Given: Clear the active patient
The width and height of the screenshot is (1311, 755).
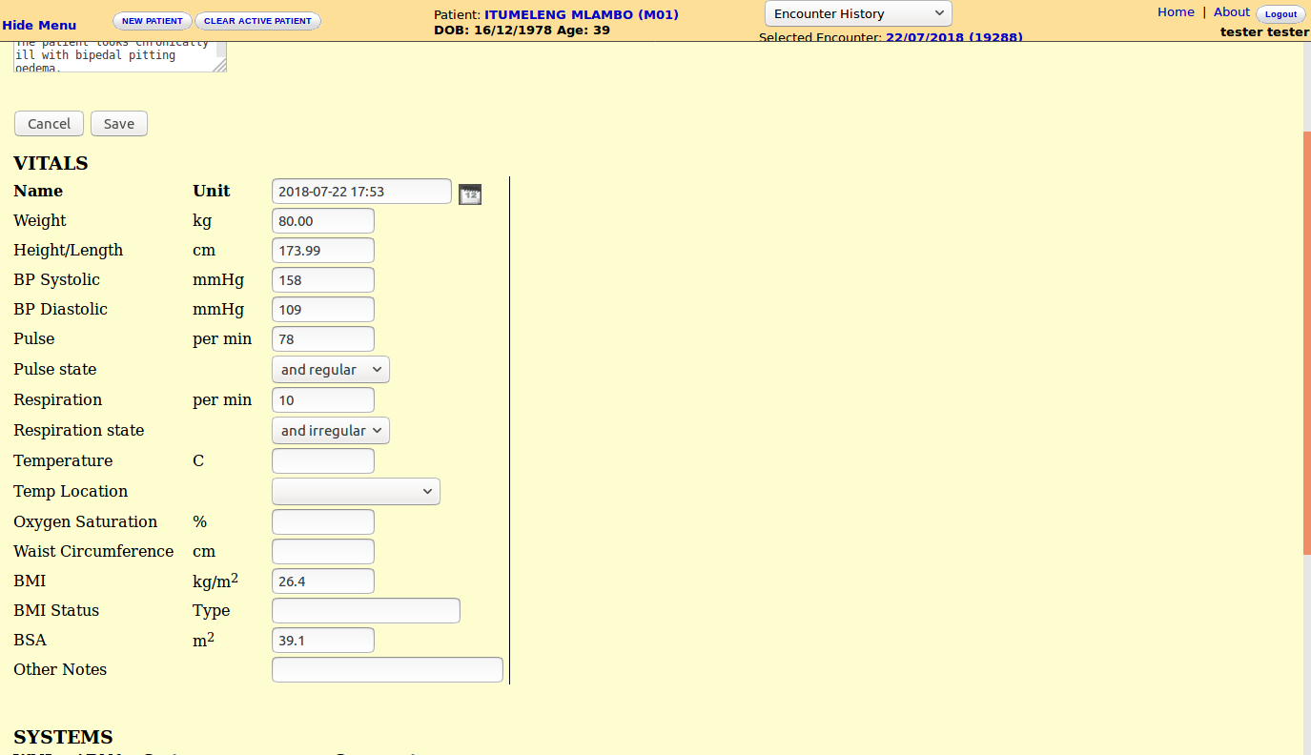Looking at the screenshot, I should click(x=257, y=21).
